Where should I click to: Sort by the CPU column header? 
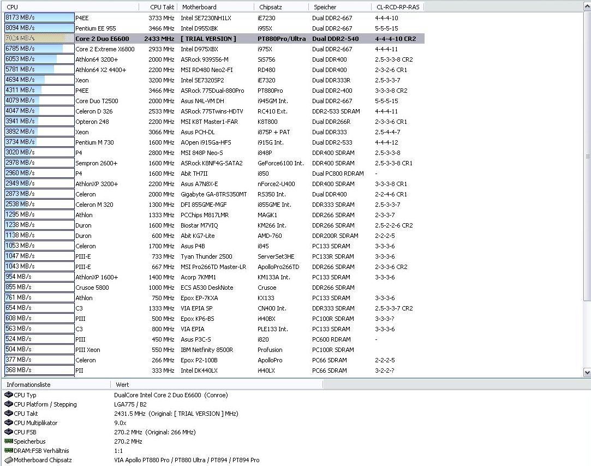click(x=70, y=7)
